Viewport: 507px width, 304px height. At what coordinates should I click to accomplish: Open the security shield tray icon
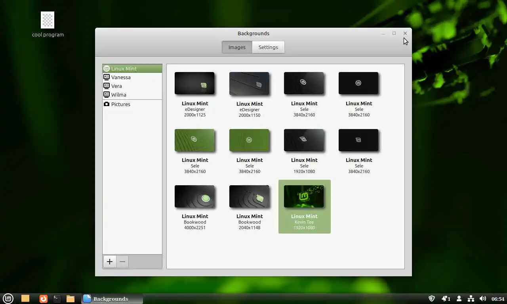coord(432,298)
